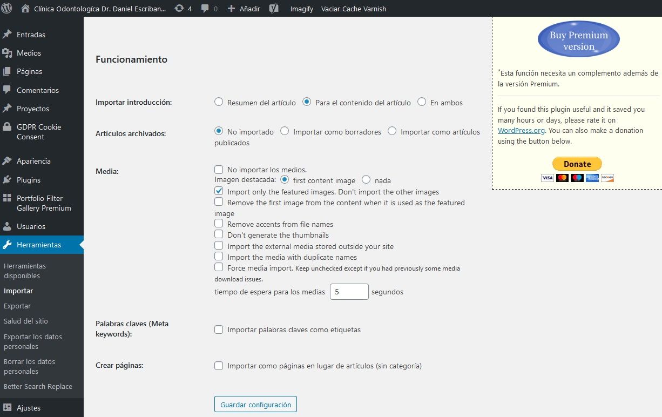Enable Force media import checkbox
This screenshot has width=662, height=417.
(219, 267)
